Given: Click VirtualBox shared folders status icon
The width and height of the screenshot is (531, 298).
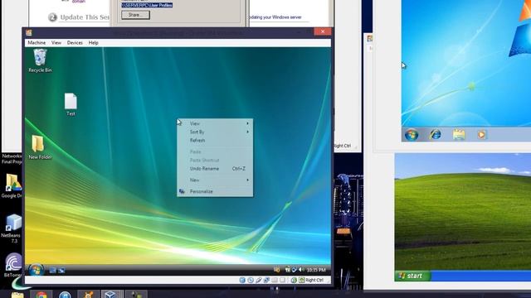Looking at the screenshot, I should click(275, 280).
